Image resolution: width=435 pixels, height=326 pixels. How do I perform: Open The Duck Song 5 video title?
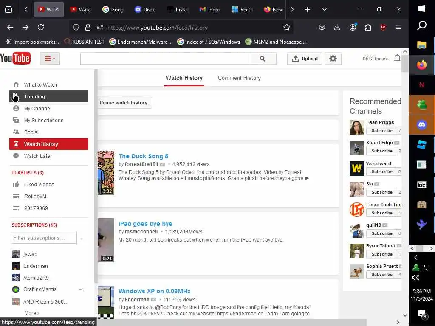coord(143,156)
